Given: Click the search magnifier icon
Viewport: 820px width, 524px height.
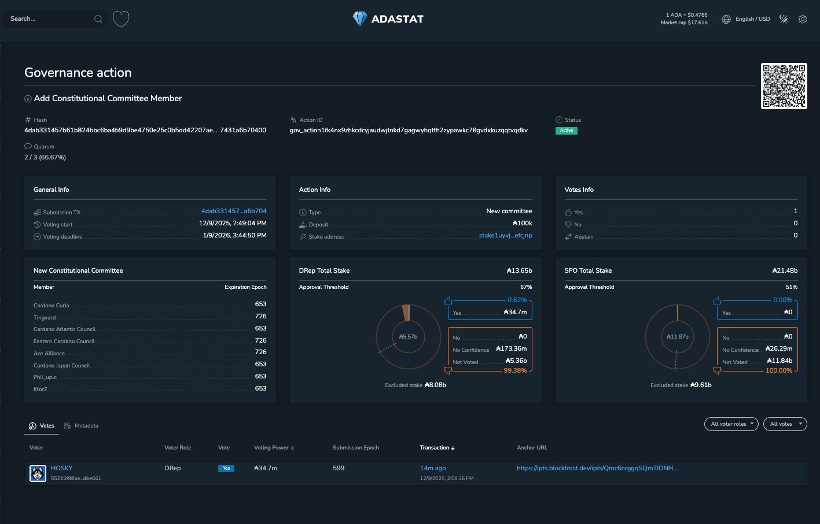Looking at the screenshot, I should coord(98,19).
